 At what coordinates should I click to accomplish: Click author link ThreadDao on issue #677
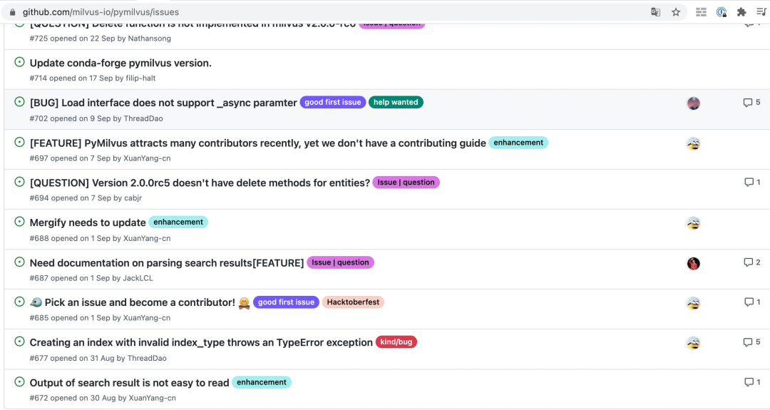(x=146, y=358)
